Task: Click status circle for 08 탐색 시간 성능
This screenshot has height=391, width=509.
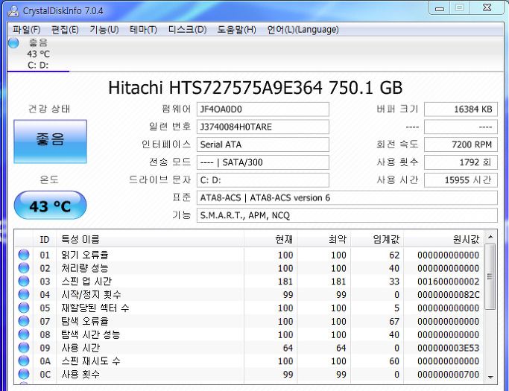Action: pyautogui.click(x=24, y=334)
